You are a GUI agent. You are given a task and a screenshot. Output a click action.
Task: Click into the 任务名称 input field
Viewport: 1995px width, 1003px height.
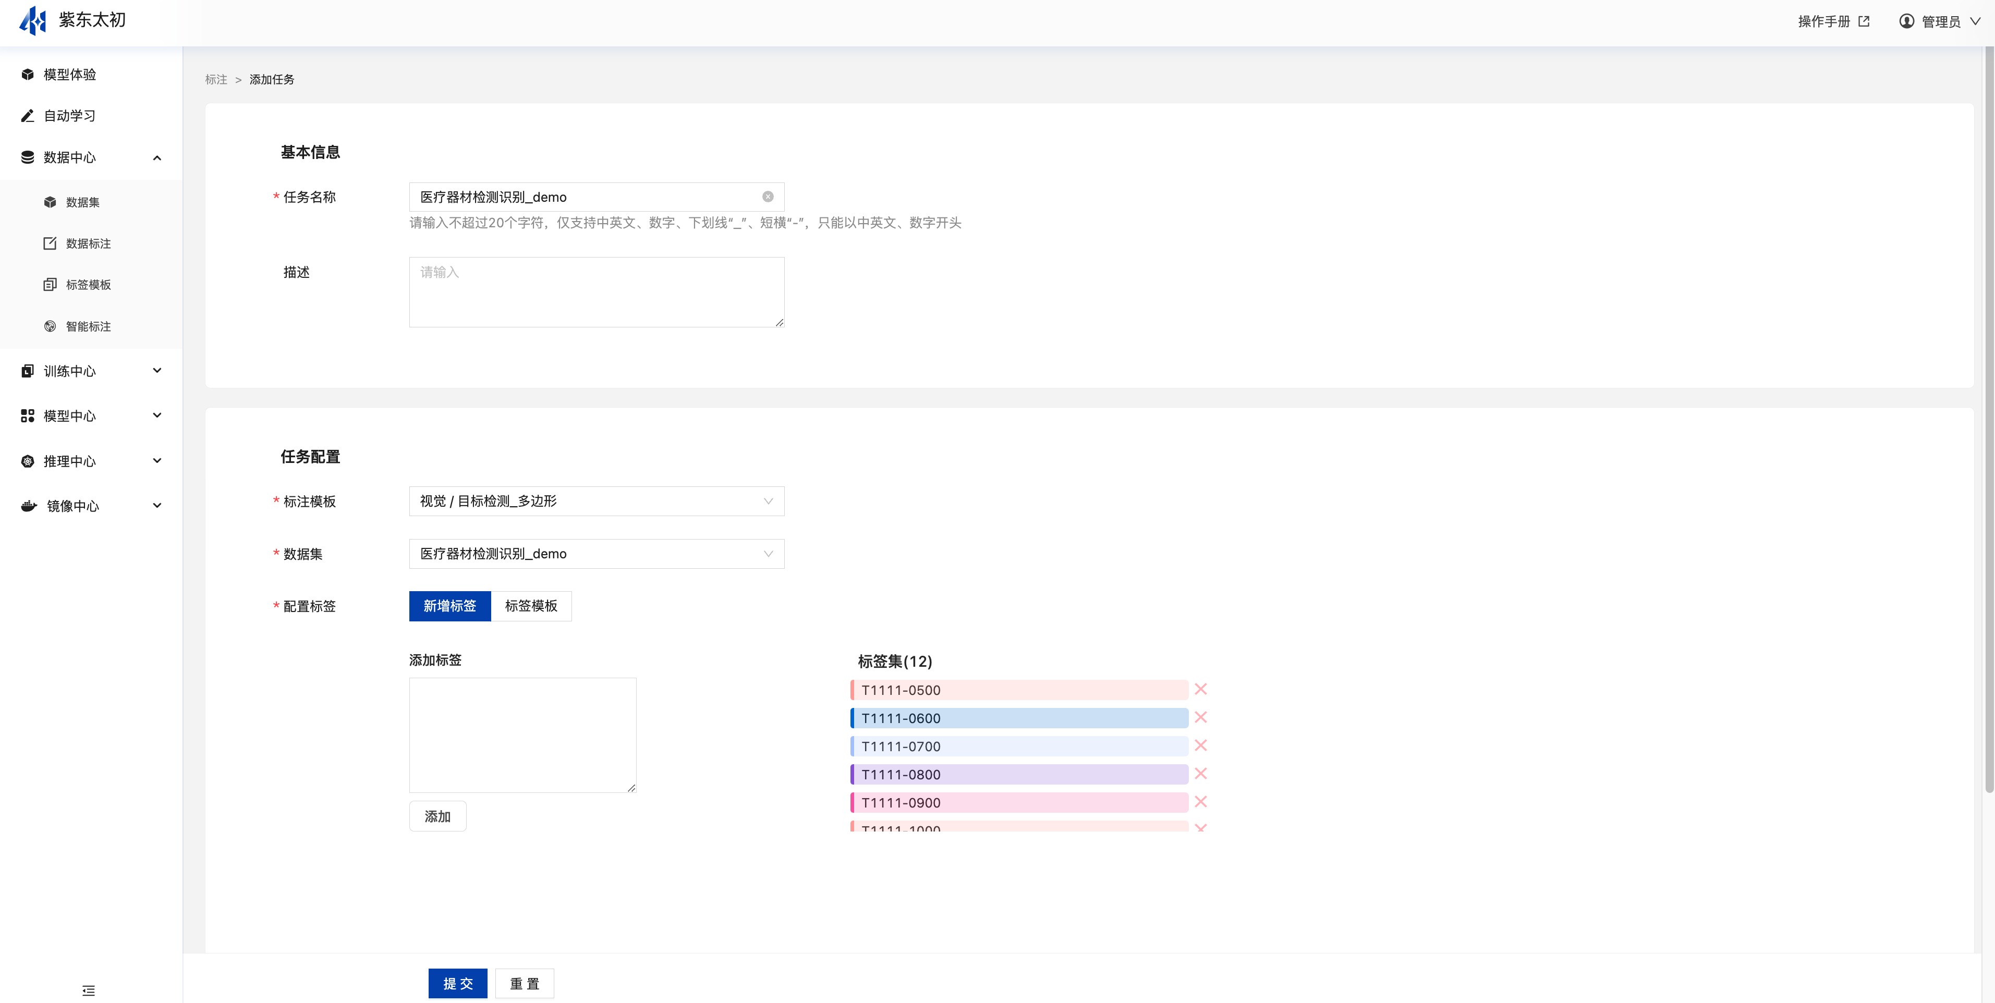point(597,197)
